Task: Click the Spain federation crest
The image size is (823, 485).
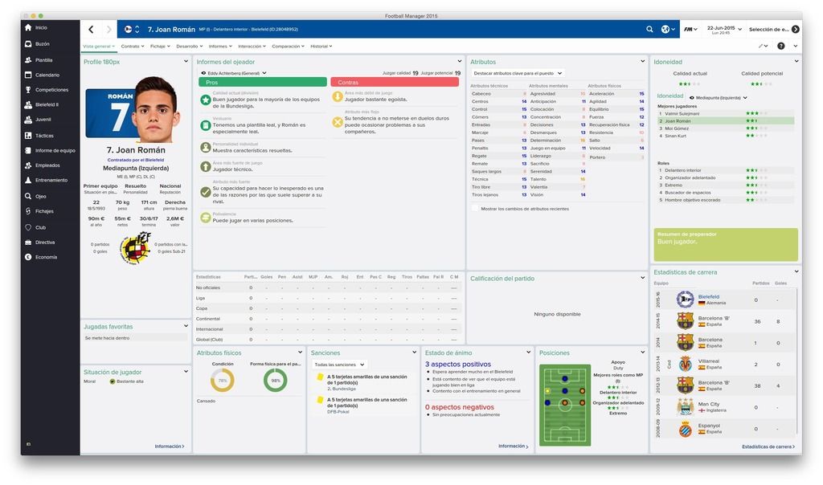Action: pyautogui.click(x=135, y=248)
